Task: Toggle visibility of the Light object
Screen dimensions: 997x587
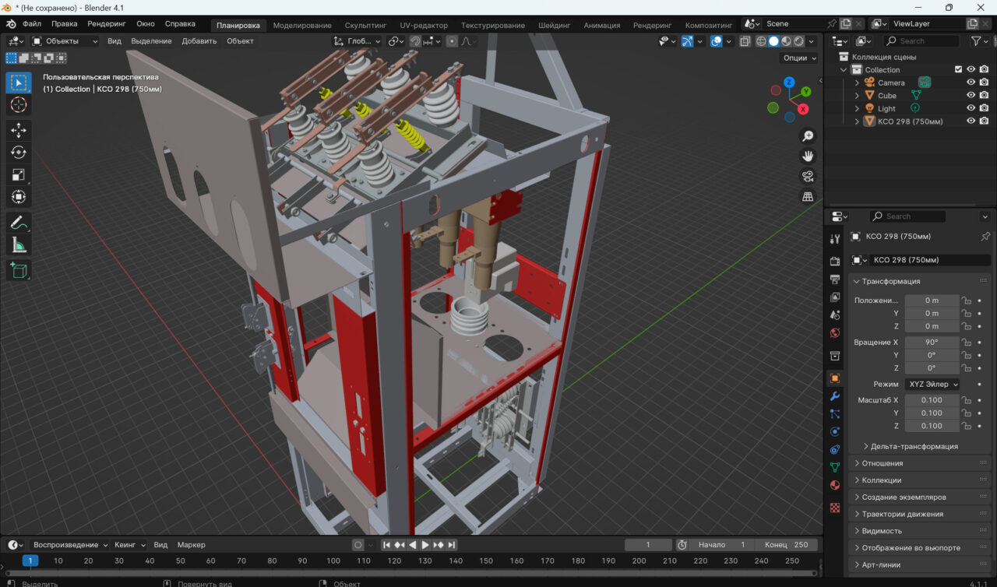Action: 971,108
